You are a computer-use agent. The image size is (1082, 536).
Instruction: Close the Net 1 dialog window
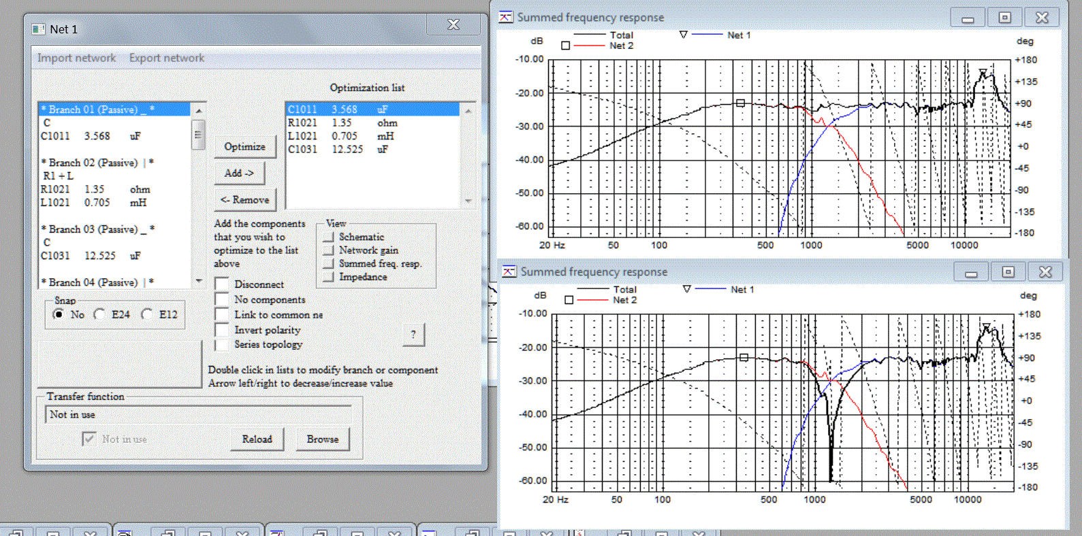click(453, 25)
